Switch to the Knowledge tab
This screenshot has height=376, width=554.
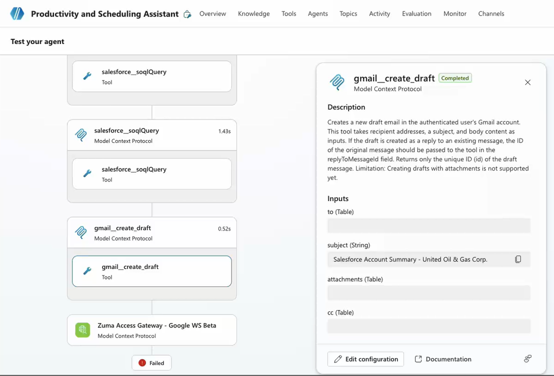tap(253, 14)
